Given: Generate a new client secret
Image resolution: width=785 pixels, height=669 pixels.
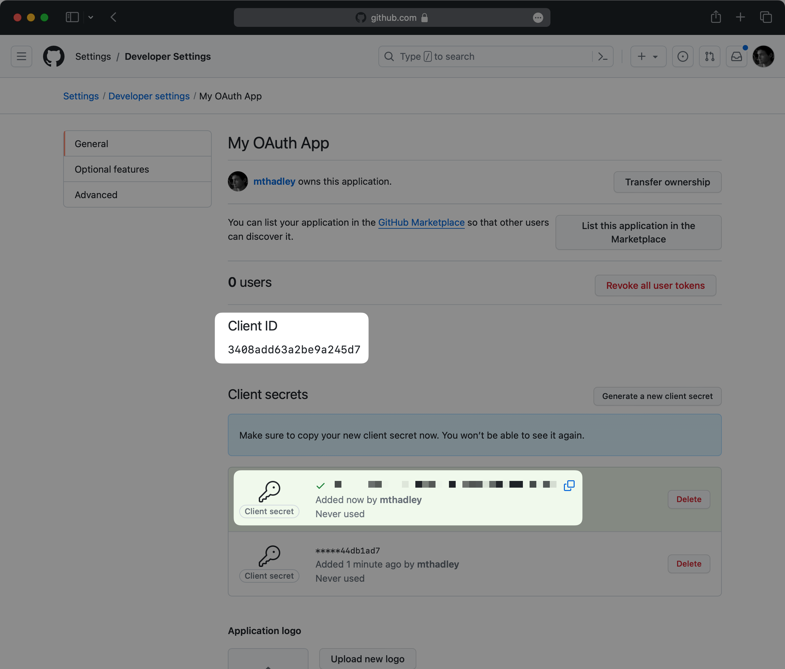Looking at the screenshot, I should 657,396.
